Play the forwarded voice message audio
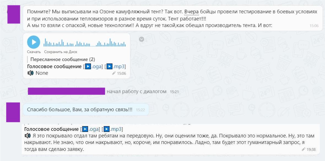 coord(33,42)
